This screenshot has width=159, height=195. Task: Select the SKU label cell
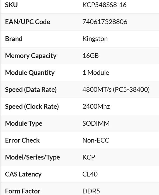point(11,5)
